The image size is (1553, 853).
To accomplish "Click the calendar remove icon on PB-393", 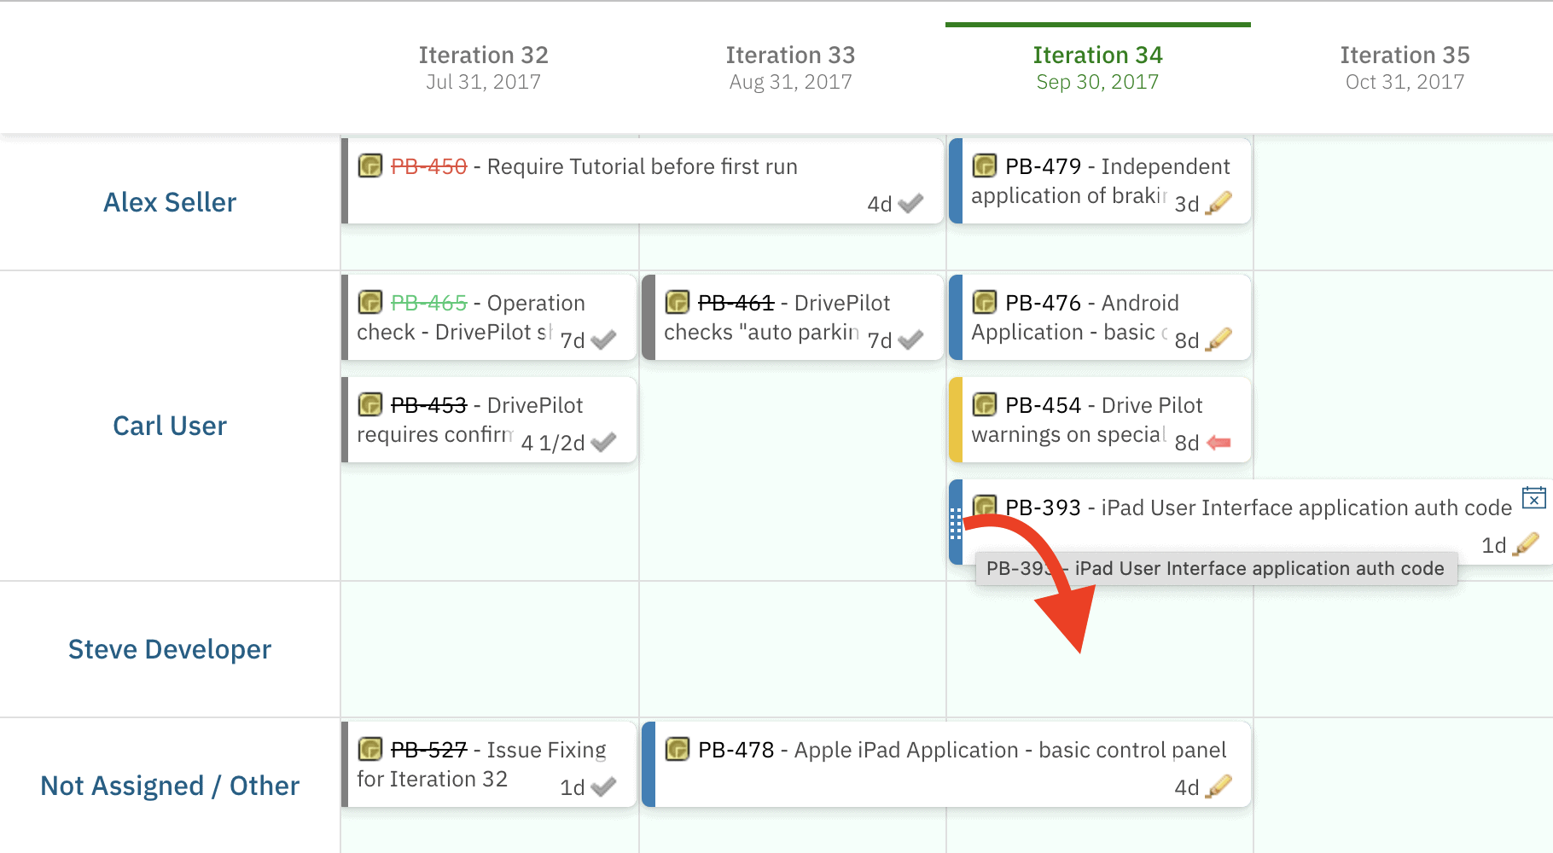I will [x=1533, y=497].
